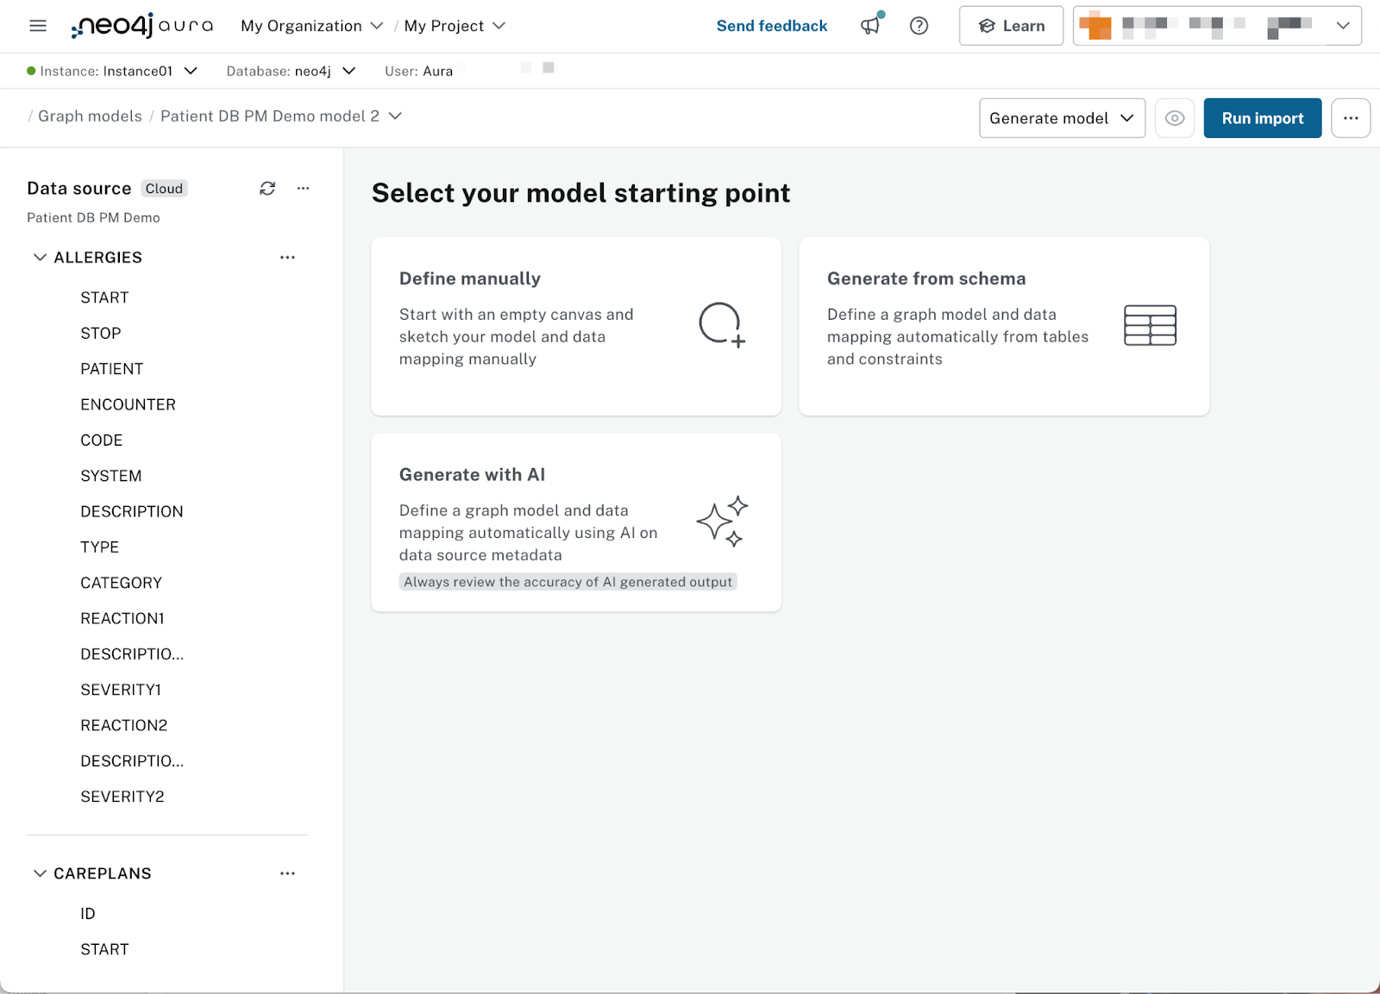Open My Project dropdown

coord(455,26)
